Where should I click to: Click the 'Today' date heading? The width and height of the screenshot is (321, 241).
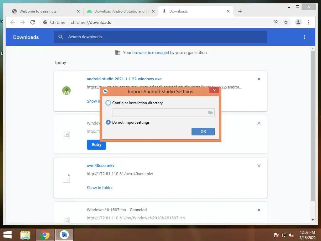point(60,62)
